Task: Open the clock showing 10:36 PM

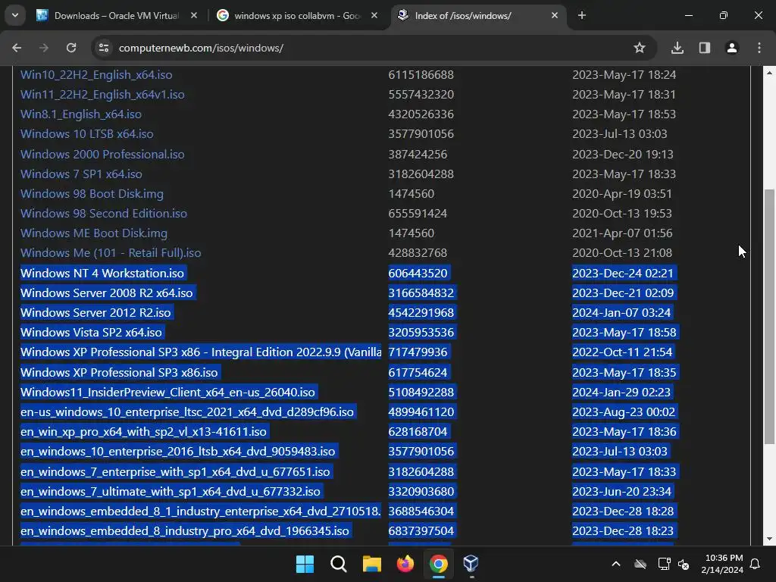Action: pos(722,564)
